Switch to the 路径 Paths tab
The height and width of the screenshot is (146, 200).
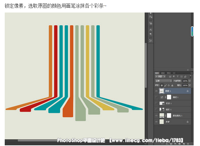[169, 73]
